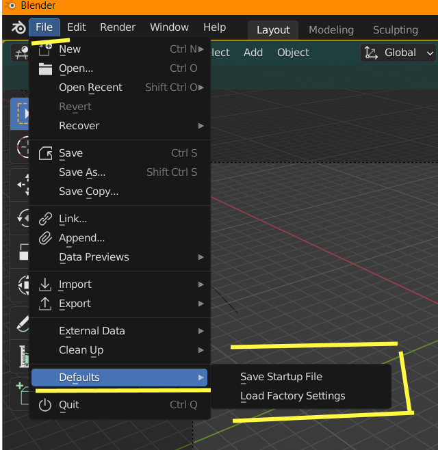Image resolution: width=438 pixels, height=450 pixels.
Task: Choose Link... entry
Action: click(x=120, y=219)
